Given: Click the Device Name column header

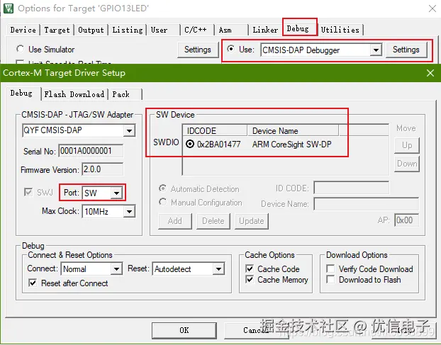Looking at the screenshot, I should point(293,130).
